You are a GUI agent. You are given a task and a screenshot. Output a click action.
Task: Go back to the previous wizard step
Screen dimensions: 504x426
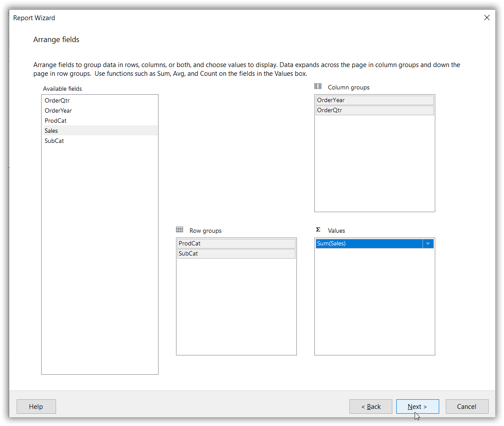(x=370, y=406)
